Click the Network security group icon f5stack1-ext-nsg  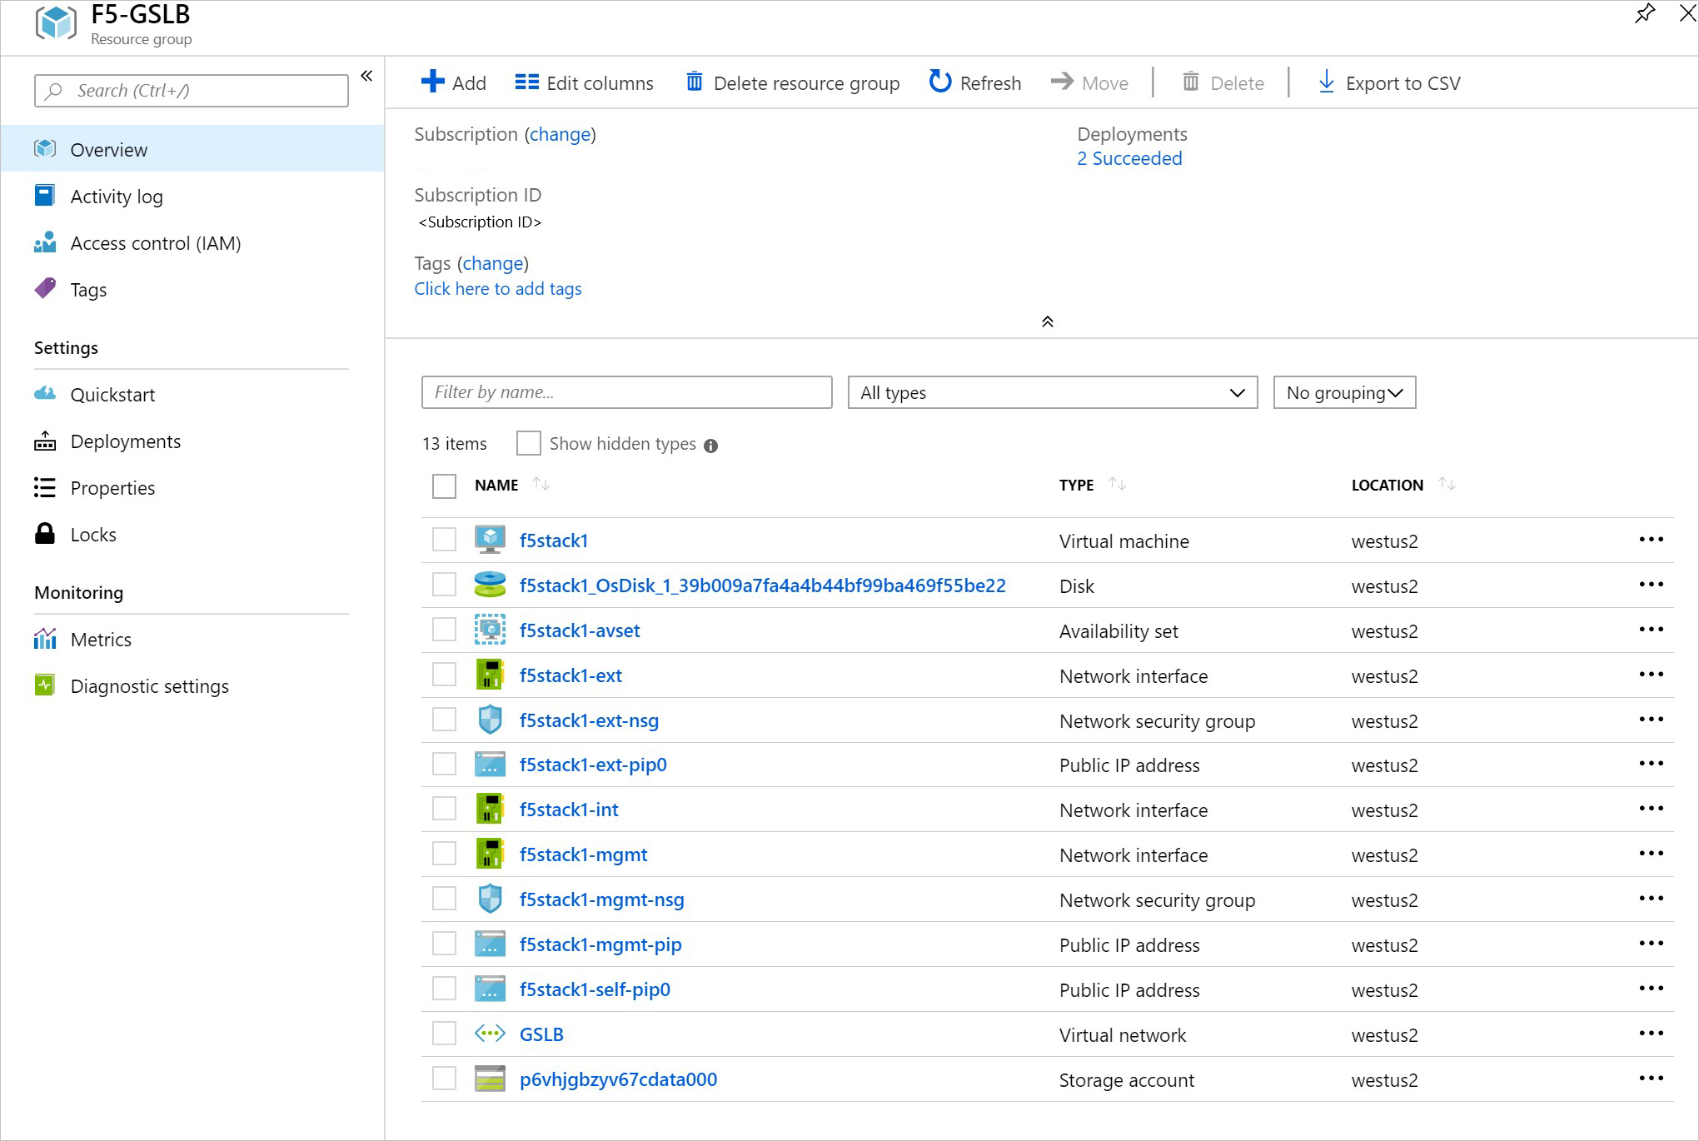pos(489,720)
